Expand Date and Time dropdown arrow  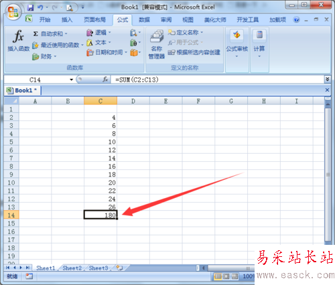coord(126,53)
